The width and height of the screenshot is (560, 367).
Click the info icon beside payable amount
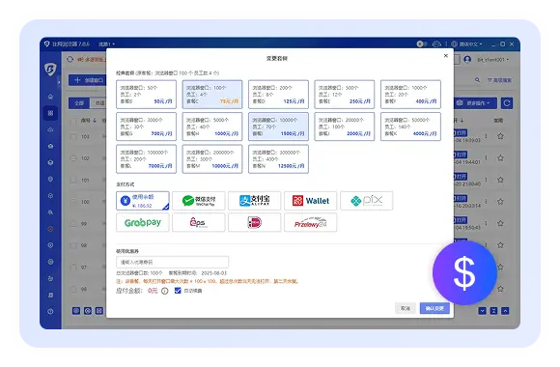click(x=165, y=291)
